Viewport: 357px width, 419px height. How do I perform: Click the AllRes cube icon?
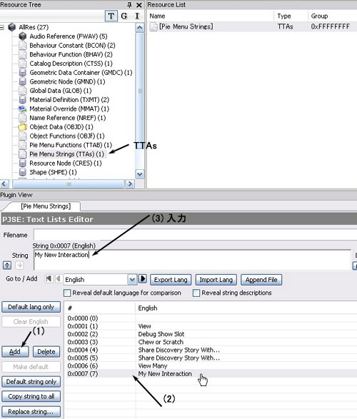(x=11, y=27)
